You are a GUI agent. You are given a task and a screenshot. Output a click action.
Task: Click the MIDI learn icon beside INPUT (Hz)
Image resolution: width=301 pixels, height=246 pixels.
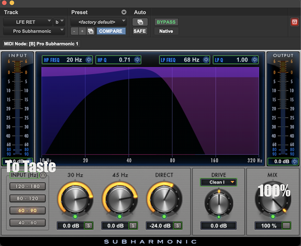(x=43, y=175)
